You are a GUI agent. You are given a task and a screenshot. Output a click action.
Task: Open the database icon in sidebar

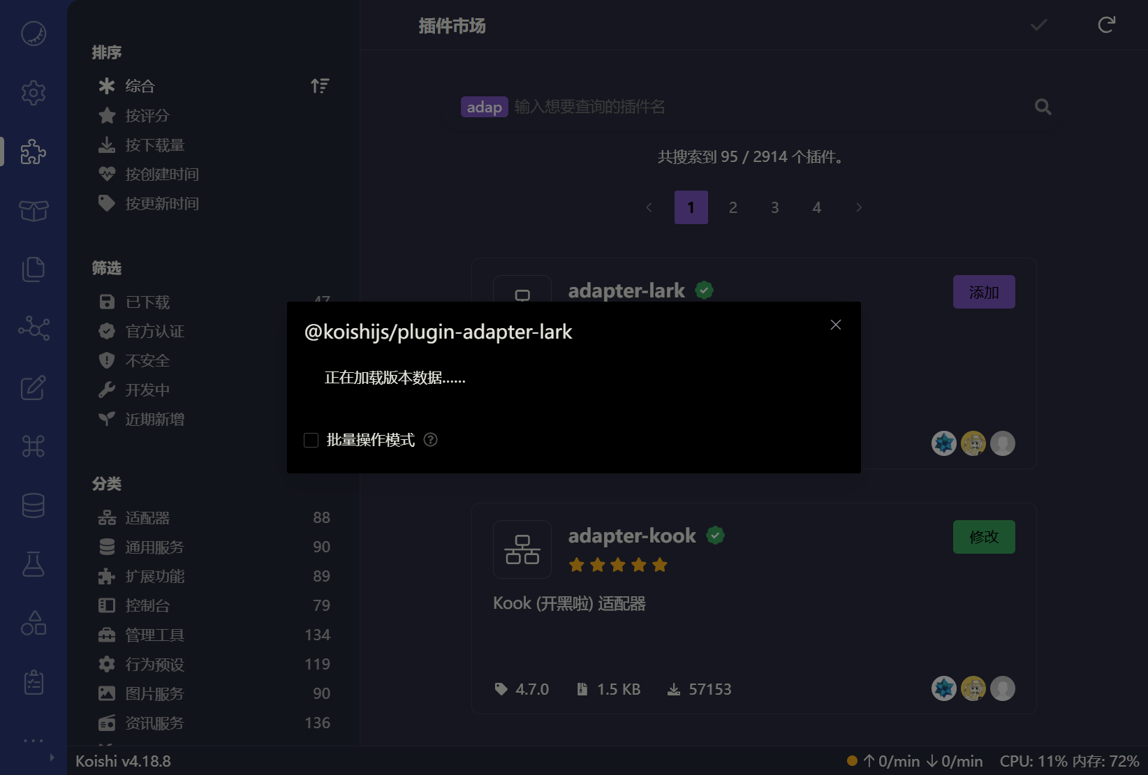pos(33,505)
